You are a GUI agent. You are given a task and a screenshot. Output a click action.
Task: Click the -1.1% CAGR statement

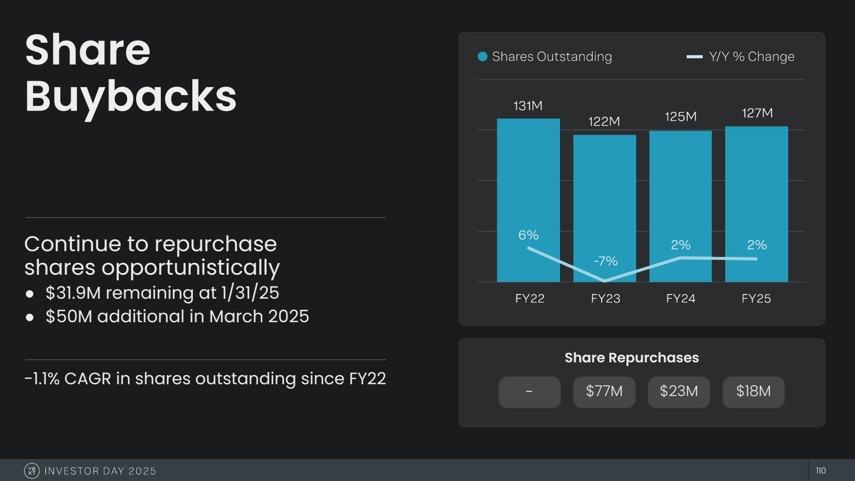click(x=205, y=378)
